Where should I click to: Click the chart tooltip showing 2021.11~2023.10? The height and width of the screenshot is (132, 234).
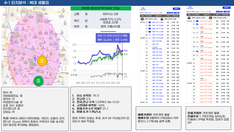point(113,38)
